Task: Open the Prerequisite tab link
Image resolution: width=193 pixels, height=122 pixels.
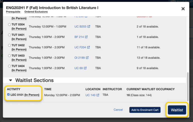Action: [13, 12]
